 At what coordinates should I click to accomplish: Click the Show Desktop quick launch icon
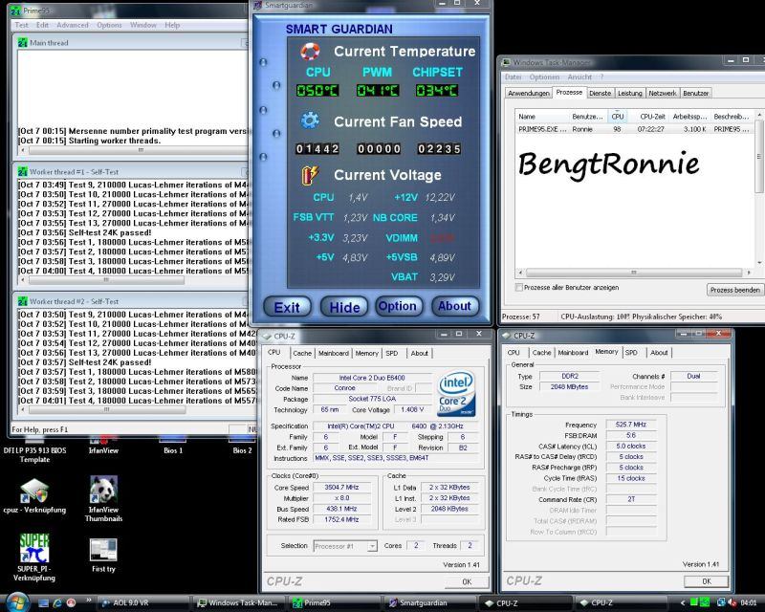pos(43,603)
